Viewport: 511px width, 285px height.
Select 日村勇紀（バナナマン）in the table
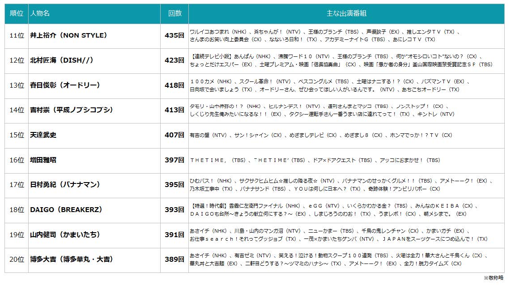[65, 185]
